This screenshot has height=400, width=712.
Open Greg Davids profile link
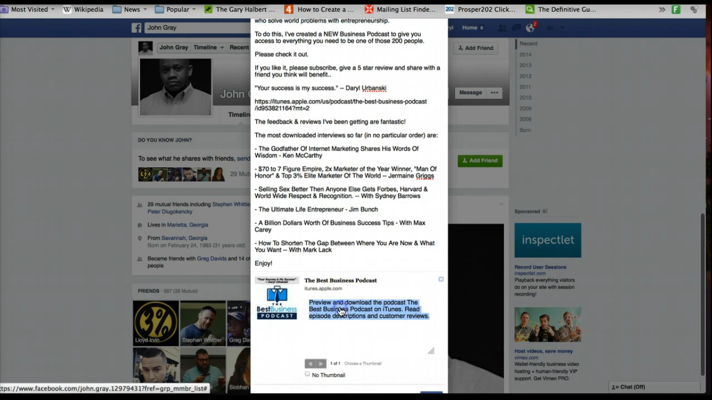point(212,258)
